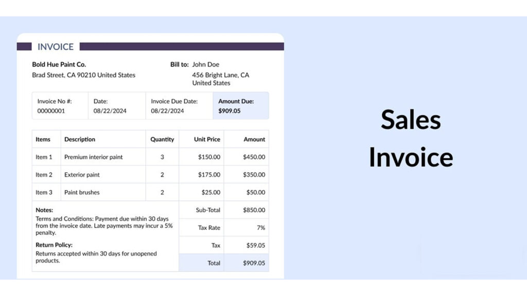Click the Return Policy heading
Screen dimensions: 527x296
coord(54,245)
